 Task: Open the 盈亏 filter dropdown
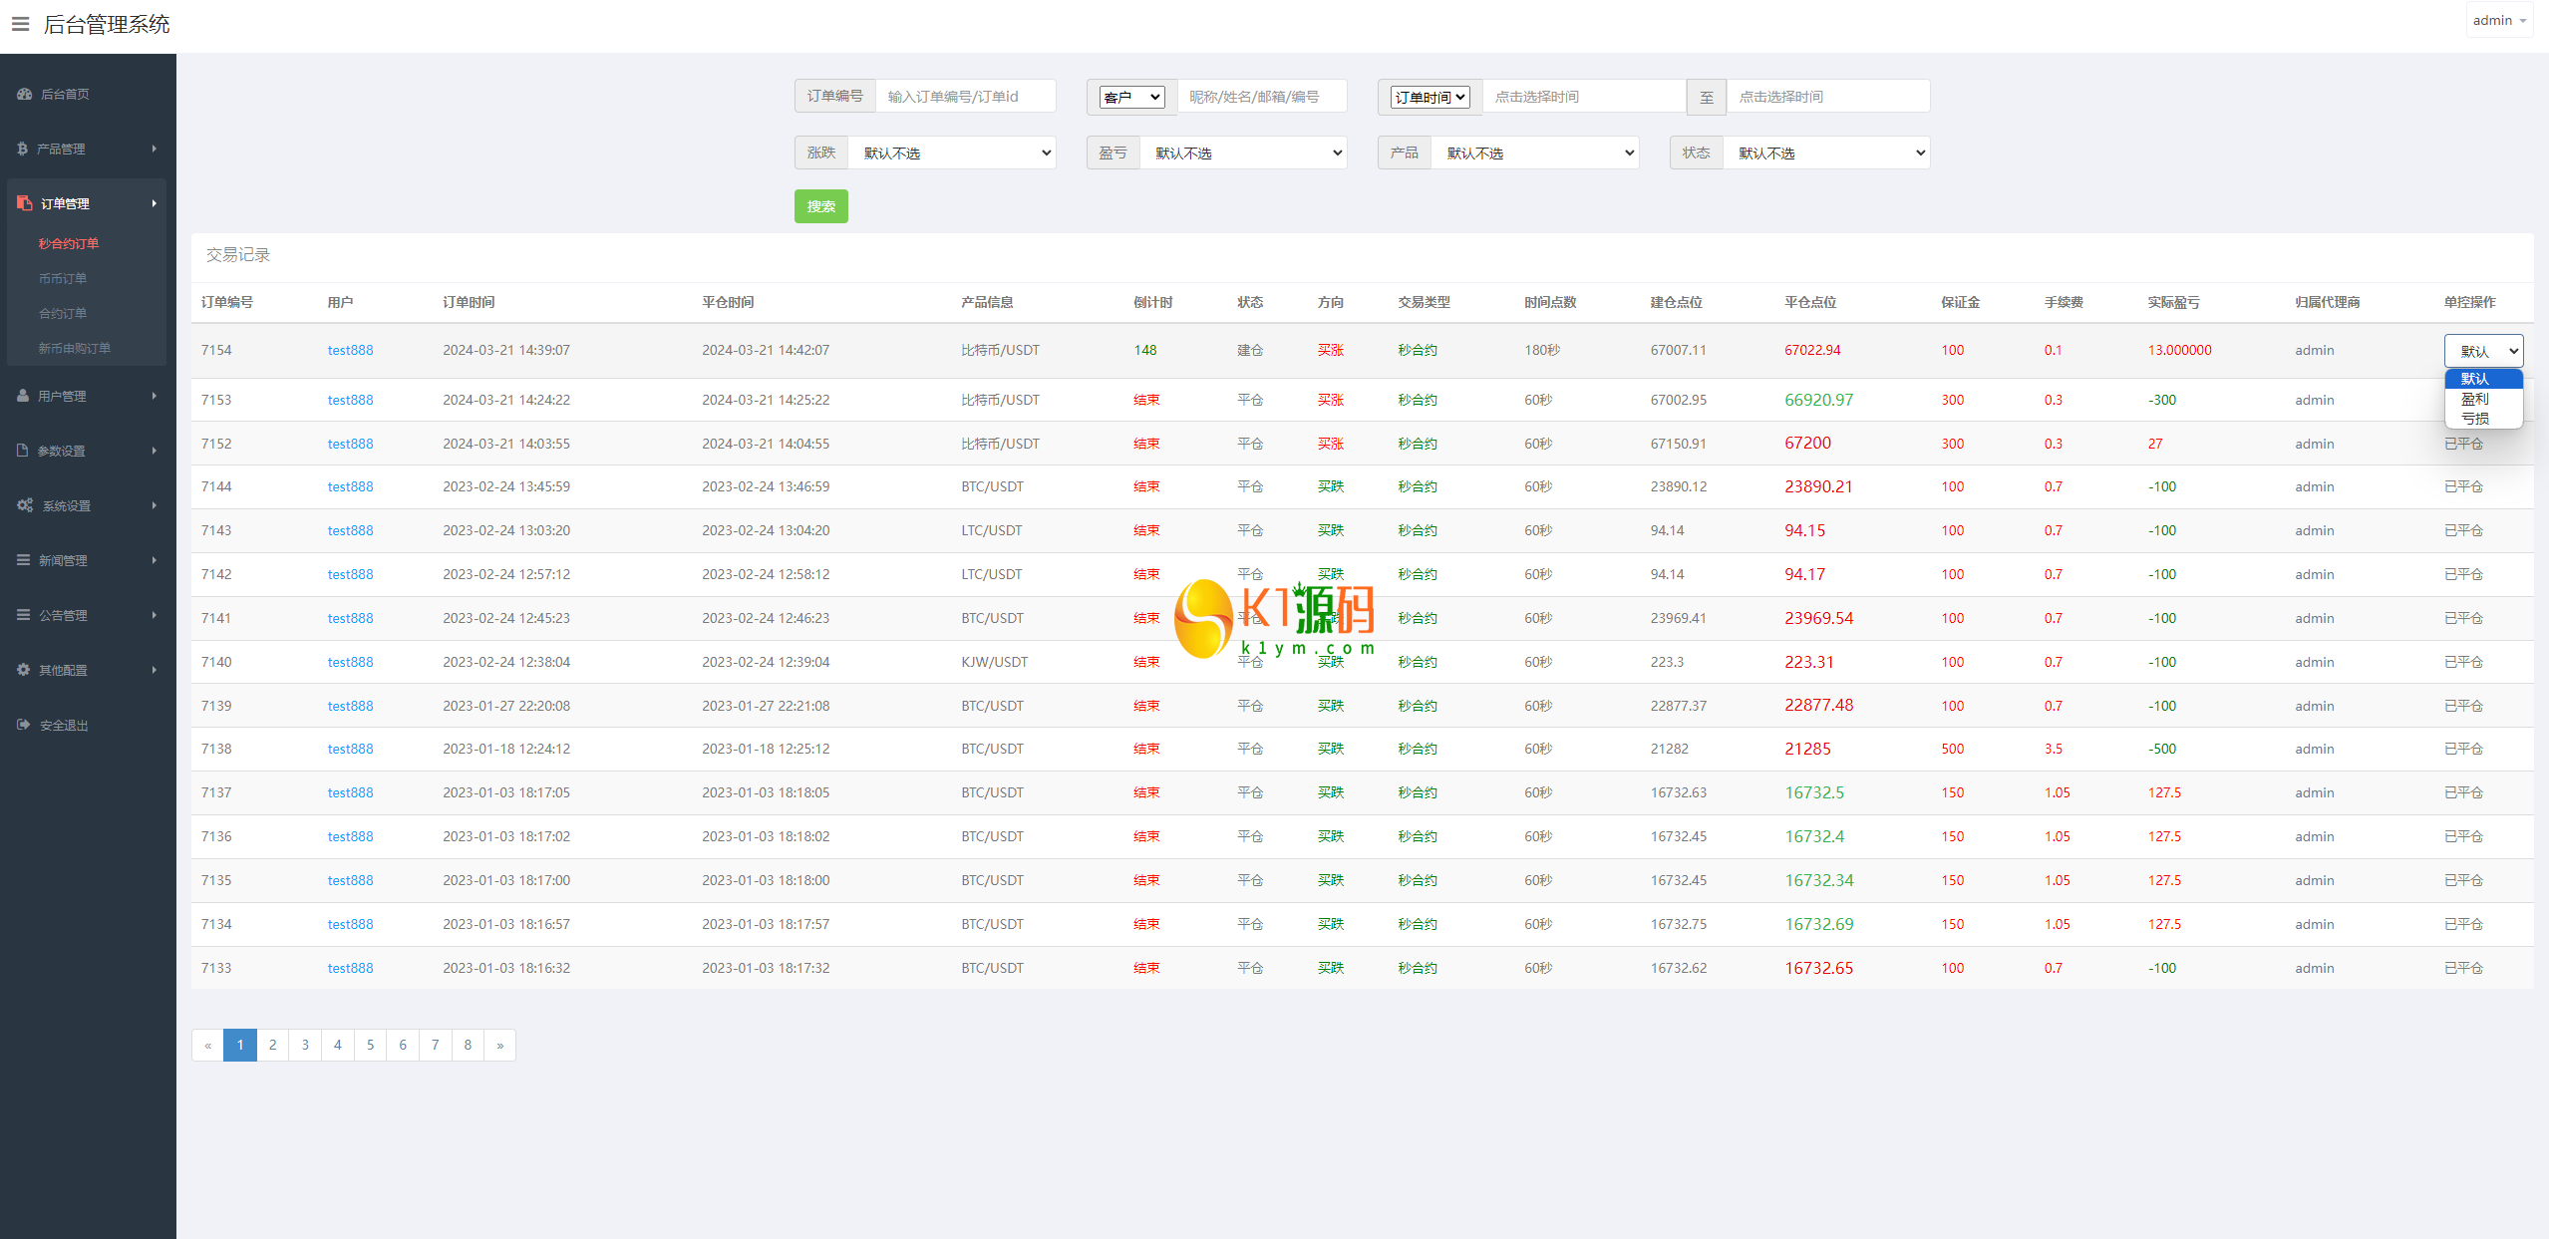pyautogui.click(x=1242, y=153)
